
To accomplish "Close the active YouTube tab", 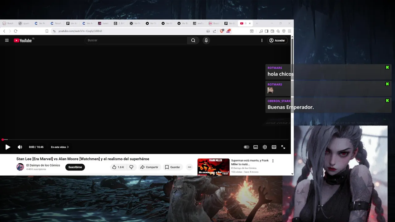I will 250,23.
